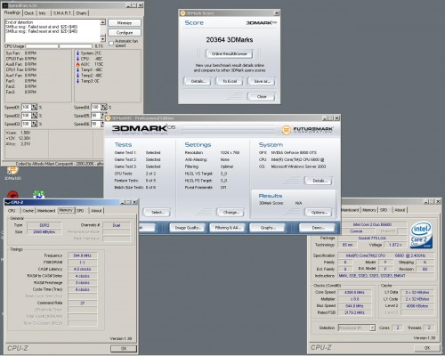Image resolution: width=445 pixels, height=356 pixels.
Task: Click the Speed01 spinner arrows
Action: [35, 107]
